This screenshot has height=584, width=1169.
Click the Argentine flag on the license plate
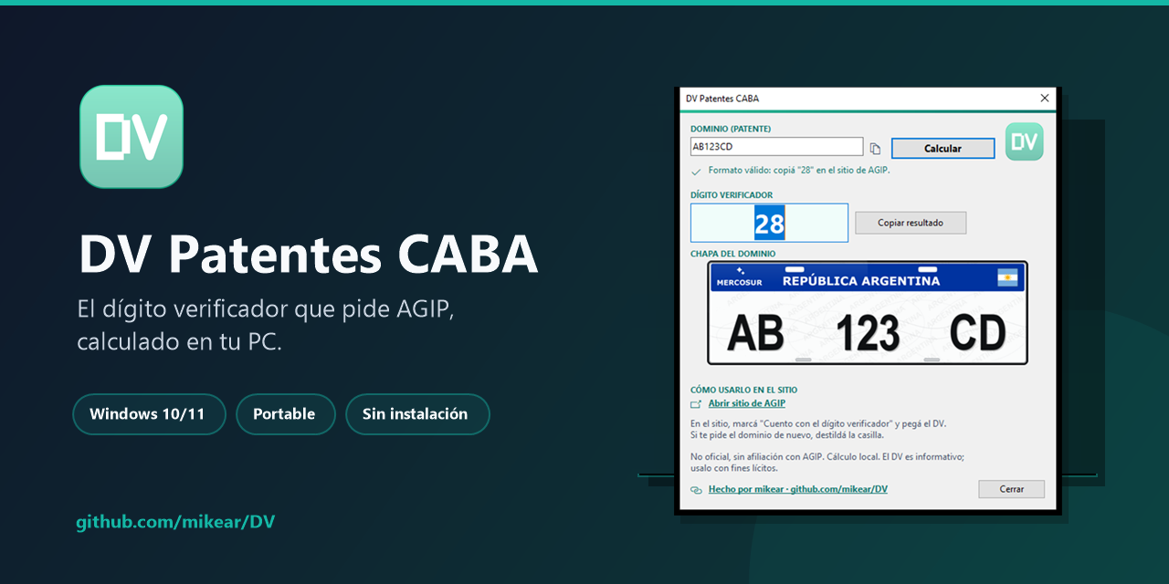coord(1008,276)
